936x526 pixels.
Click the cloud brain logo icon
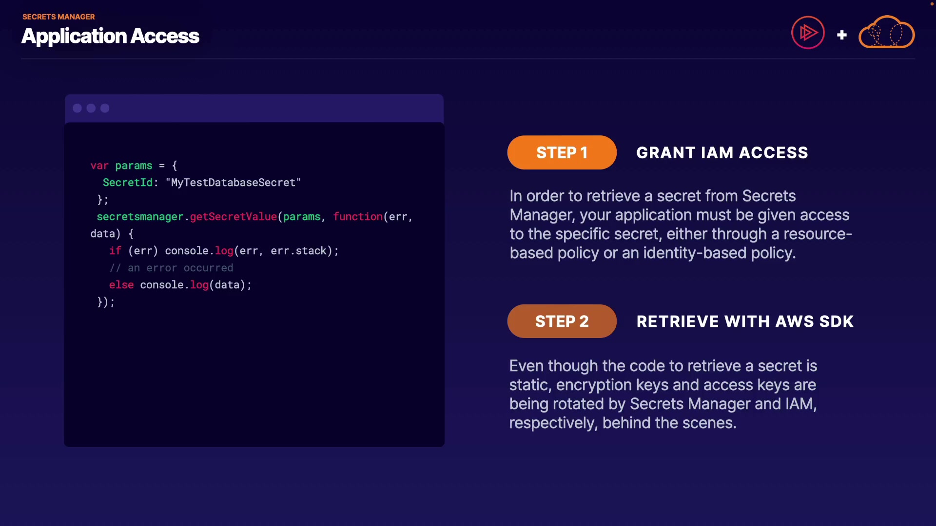click(886, 33)
